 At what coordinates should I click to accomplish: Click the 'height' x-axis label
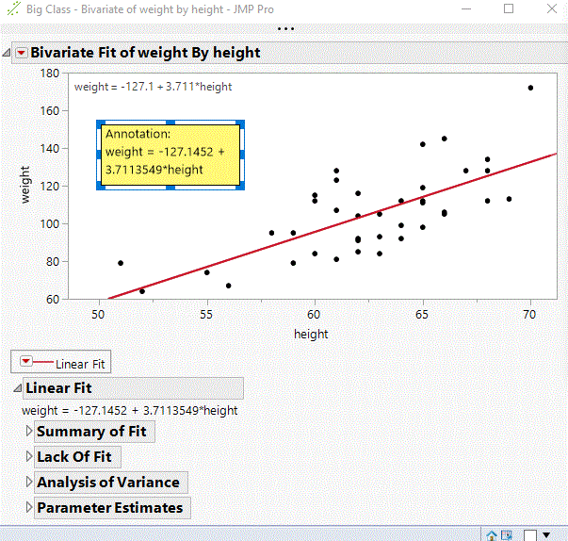click(x=311, y=334)
